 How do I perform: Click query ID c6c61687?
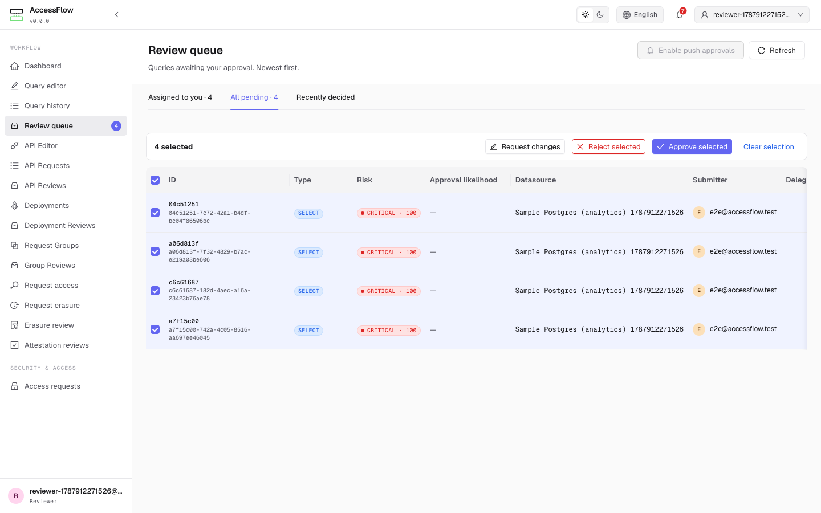pos(184,282)
